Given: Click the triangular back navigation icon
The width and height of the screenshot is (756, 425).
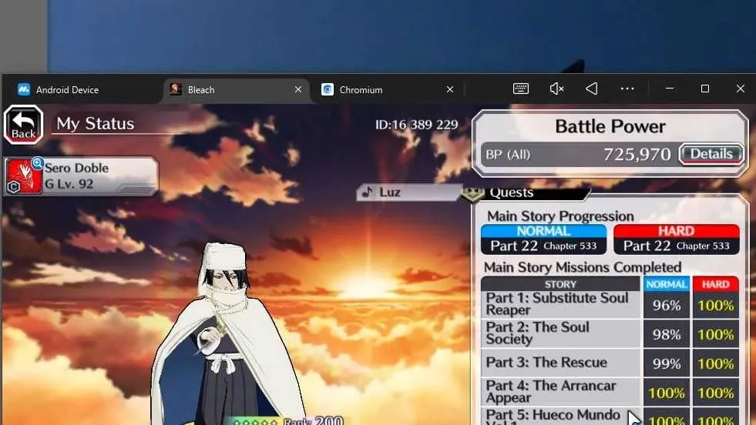Looking at the screenshot, I should (x=592, y=89).
